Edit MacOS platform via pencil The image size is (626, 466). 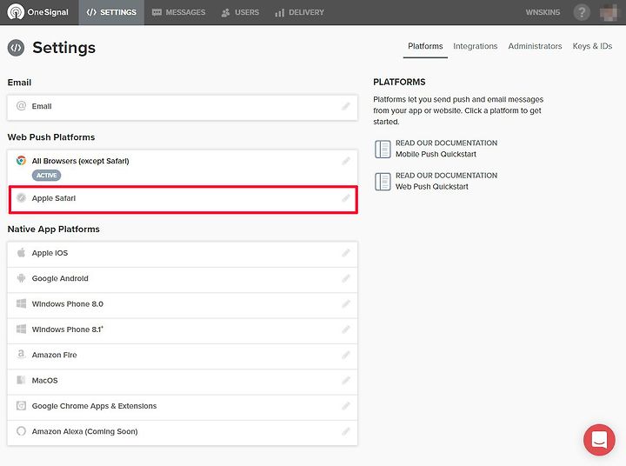point(346,381)
